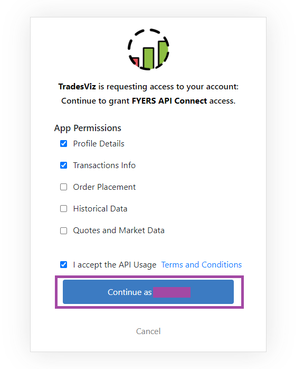Click the Transactions Info label text
Screen dimensions: 304x369
pos(104,165)
